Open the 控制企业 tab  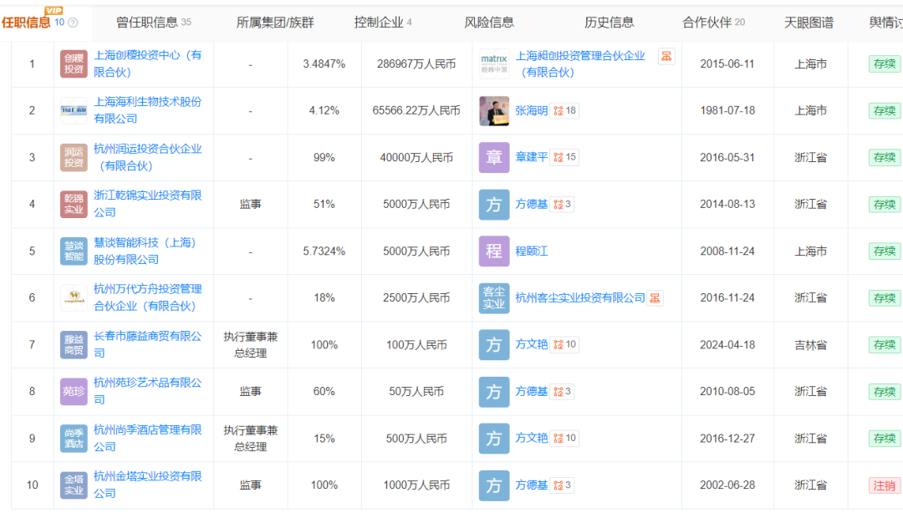pos(383,23)
